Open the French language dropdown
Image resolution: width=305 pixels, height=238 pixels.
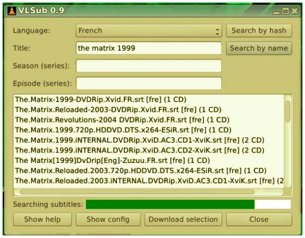148,30
